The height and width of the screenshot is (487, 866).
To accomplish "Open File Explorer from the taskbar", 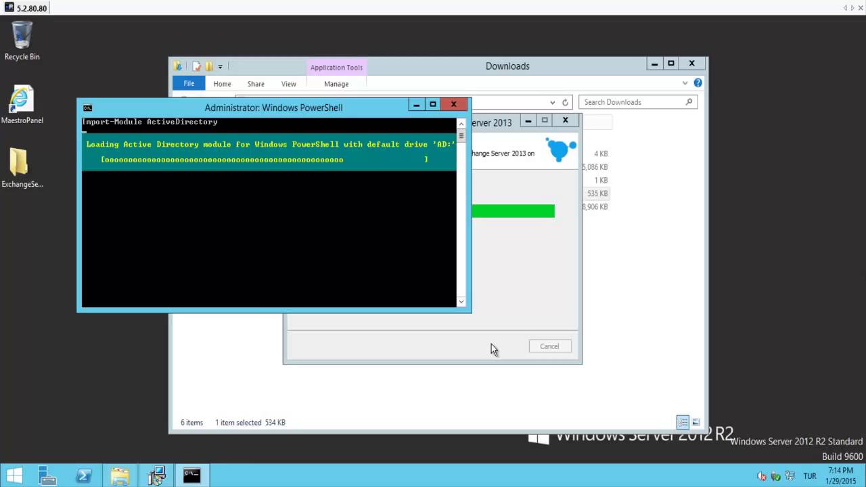I will point(120,476).
